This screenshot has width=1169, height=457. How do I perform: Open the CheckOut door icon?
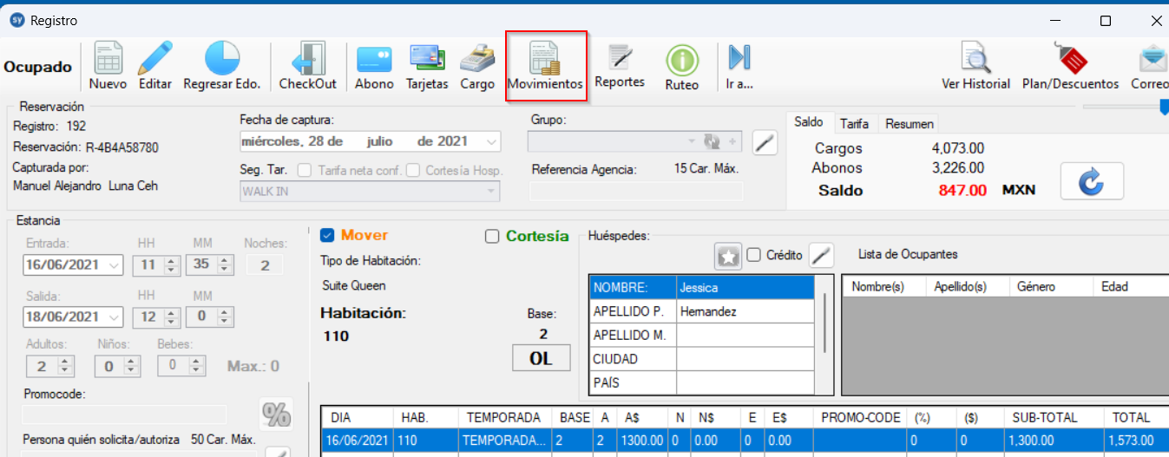[307, 59]
